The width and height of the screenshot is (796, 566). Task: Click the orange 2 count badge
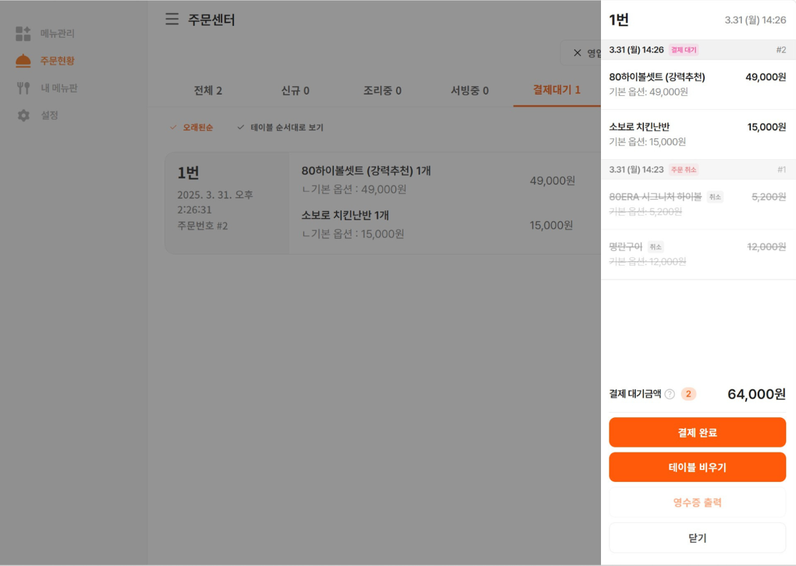pyautogui.click(x=688, y=394)
